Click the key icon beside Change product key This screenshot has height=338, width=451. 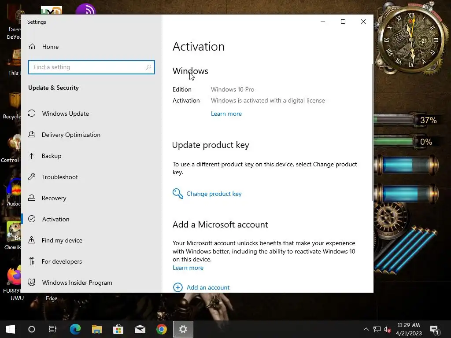pyautogui.click(x=178, y=194)
